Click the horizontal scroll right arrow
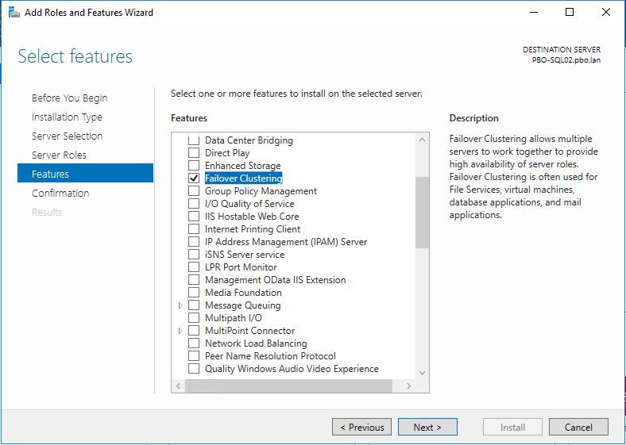The width and height of the screenshot is (626, 445). tap(408, 386)
